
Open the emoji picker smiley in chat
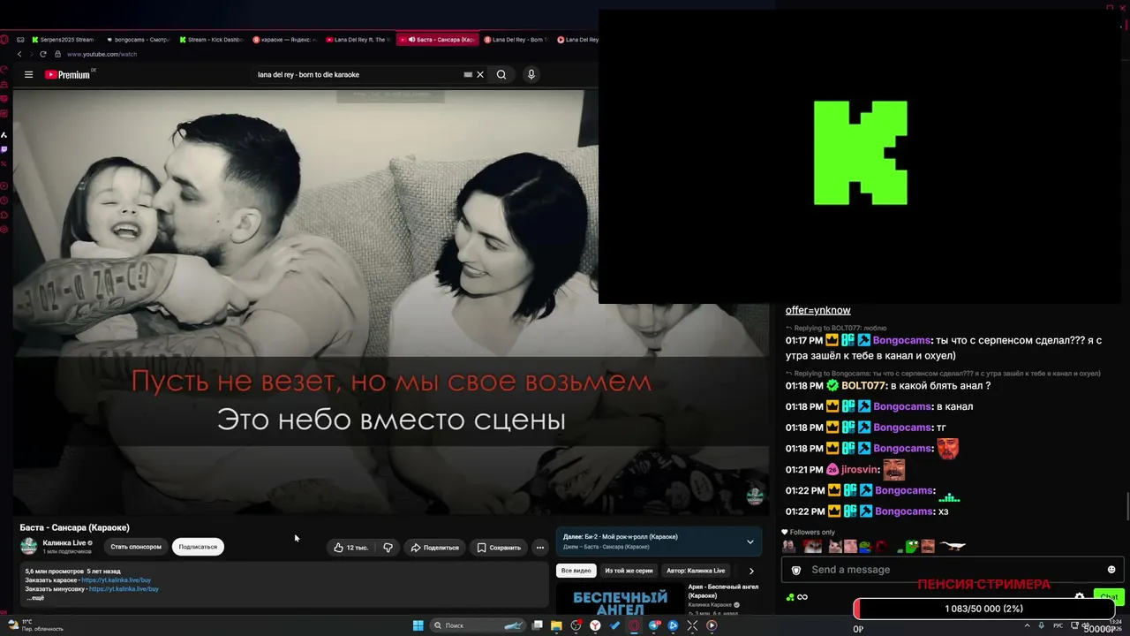pos(1111,570)
